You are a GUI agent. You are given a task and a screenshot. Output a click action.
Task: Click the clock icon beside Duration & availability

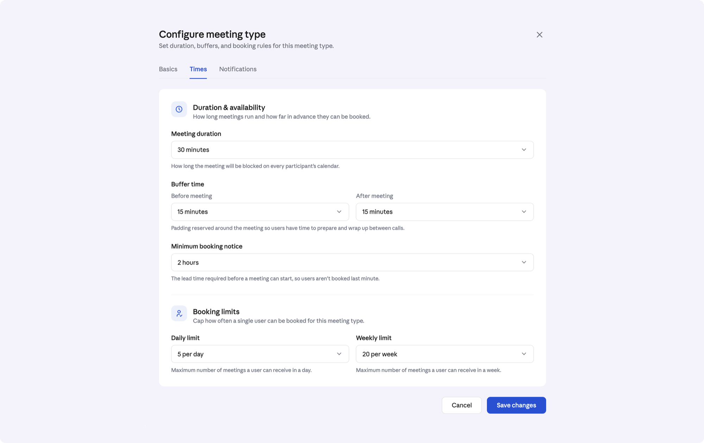(x=179, y=109)
